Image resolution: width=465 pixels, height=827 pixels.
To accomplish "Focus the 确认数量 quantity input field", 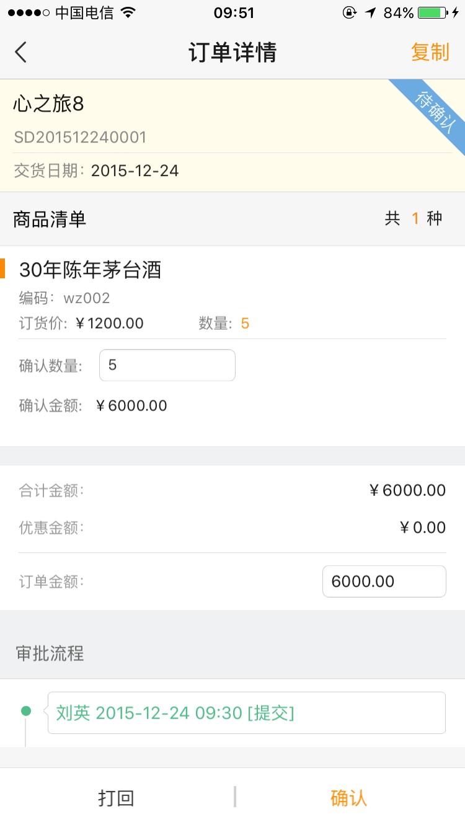I will point(167,365).
